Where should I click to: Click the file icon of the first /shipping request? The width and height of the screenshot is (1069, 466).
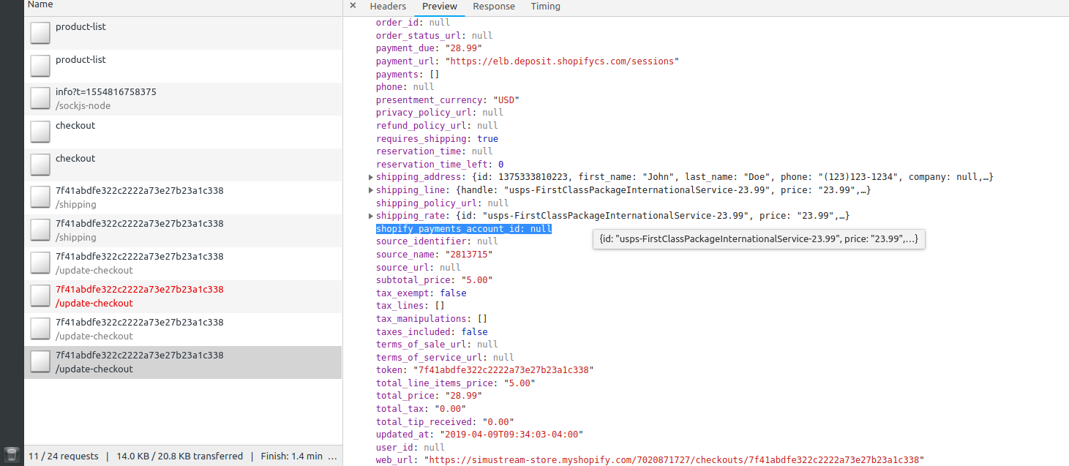point(40,198)
